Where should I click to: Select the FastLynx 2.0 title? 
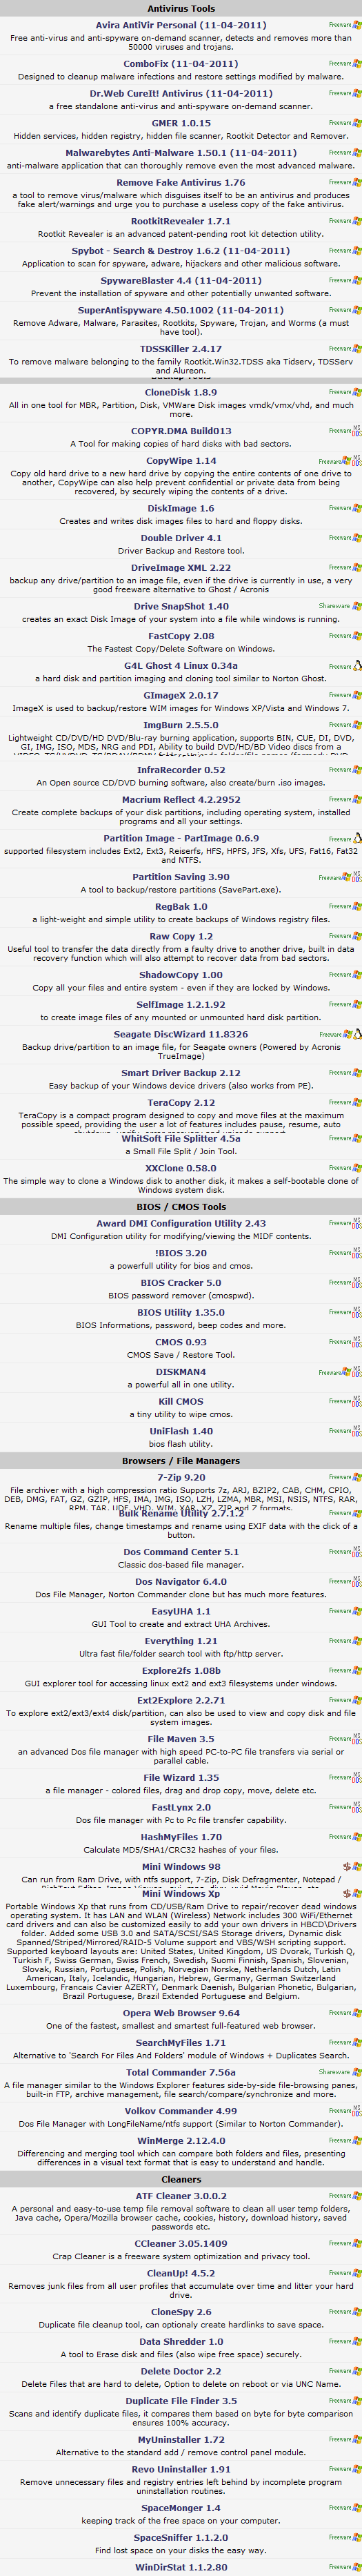pos(181,1808)
